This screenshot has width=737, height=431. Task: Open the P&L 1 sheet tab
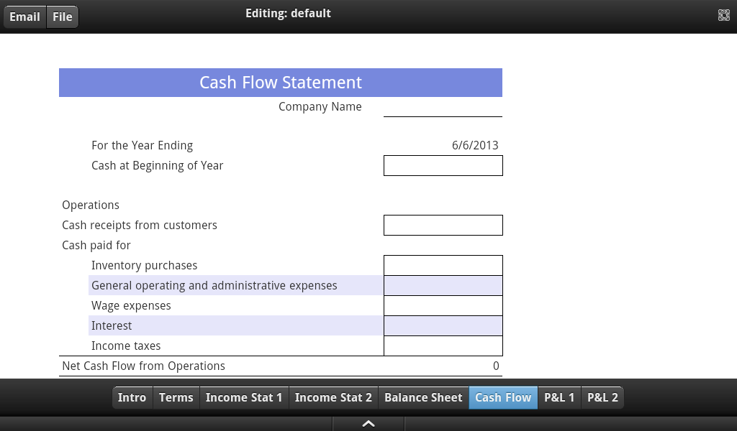tap(559, 397)
